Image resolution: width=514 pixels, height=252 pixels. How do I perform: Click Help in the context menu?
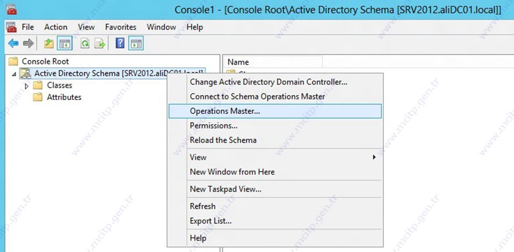[275, 238]
